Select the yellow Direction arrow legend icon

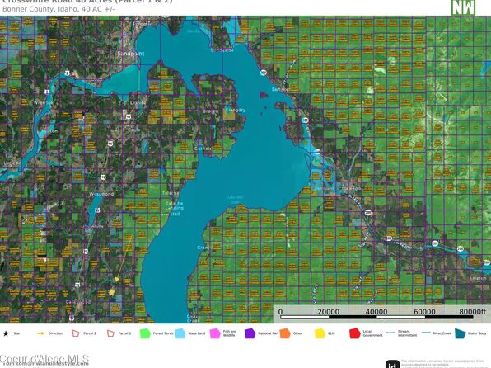pyautogui.click(x=40, y=333)
